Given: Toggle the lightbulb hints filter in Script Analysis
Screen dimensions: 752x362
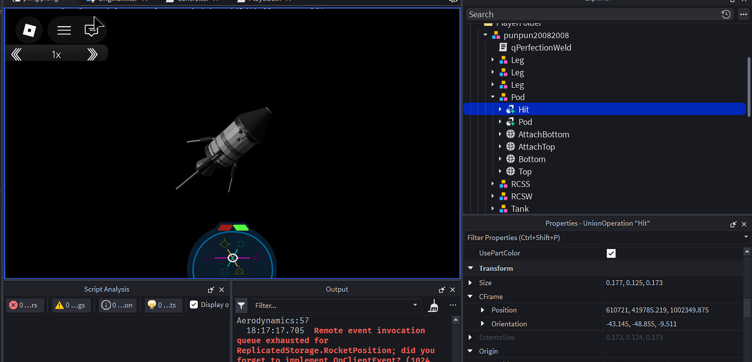Looking at the screenshot, I should pyautogui.click(x=162, y=305).
